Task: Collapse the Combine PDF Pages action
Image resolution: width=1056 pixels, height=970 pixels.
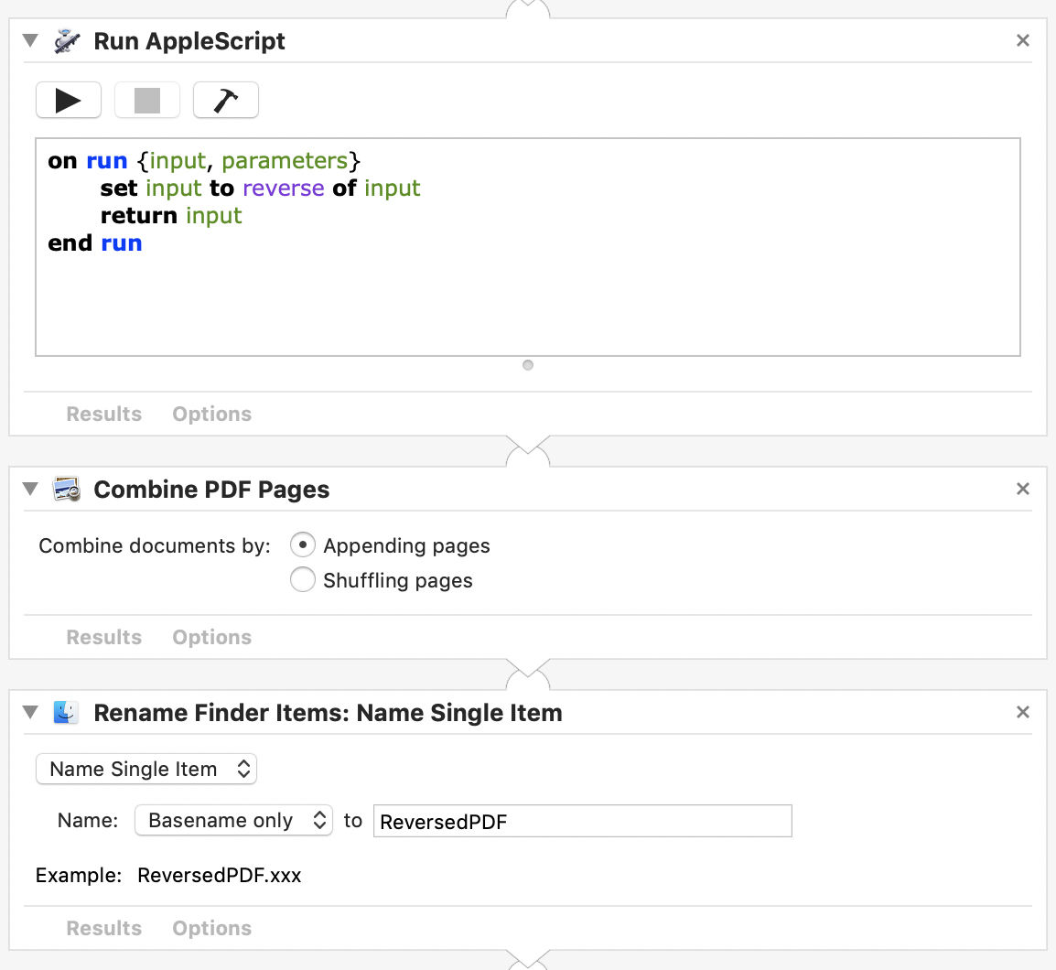Action: pyautogui.click(x=30, y=490)
